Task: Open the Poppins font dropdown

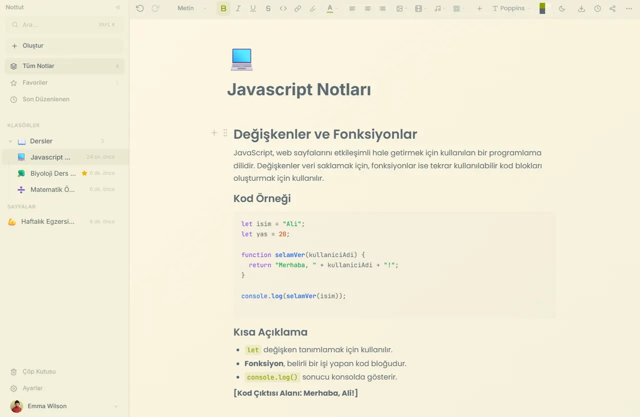Action: 511,8
